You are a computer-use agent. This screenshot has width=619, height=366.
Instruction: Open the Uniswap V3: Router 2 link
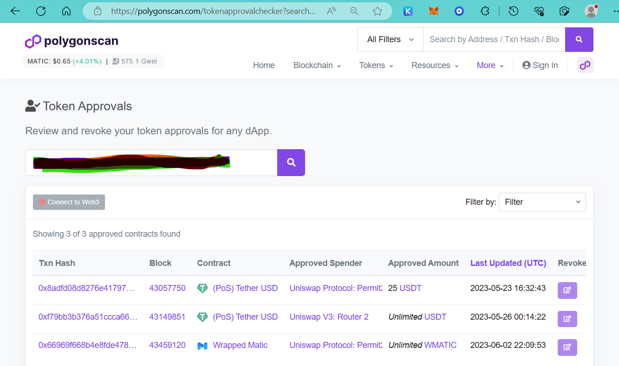(x=329, y=316)
